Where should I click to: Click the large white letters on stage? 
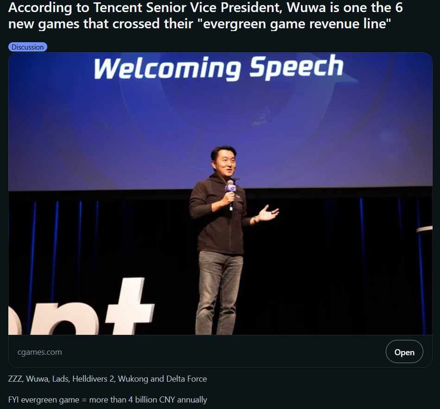pyautogui.click(x=82, y=307)
